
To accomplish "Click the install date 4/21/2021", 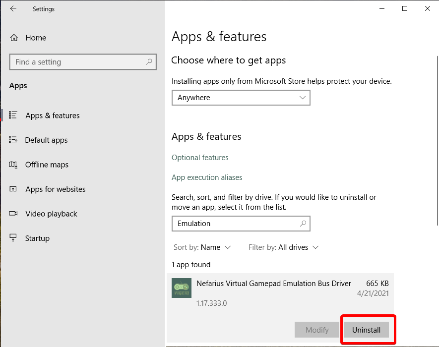I will pyautogui.click(x=373, y=293).
